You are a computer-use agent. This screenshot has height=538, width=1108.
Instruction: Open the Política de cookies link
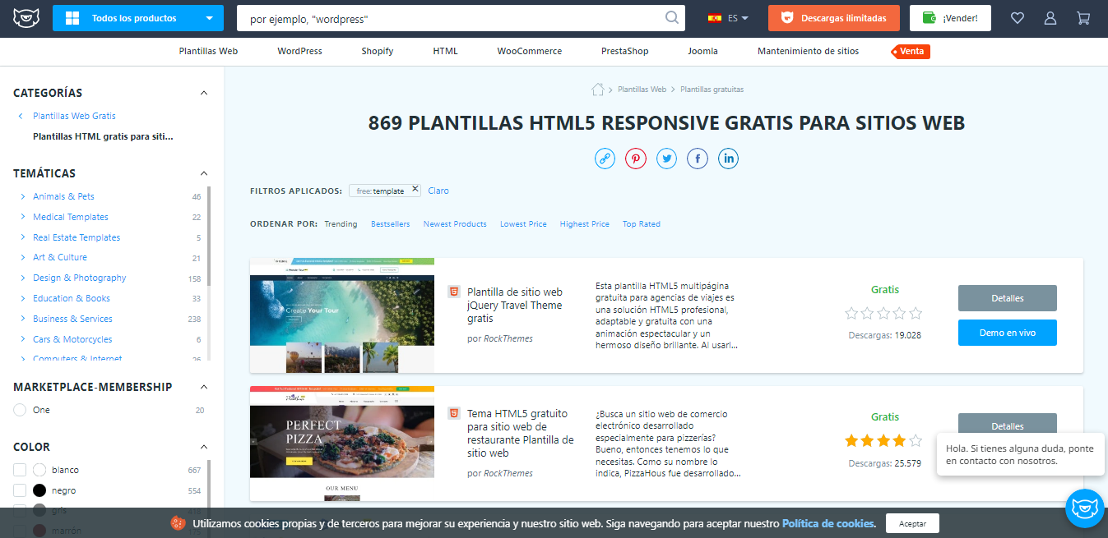click(x=828, y=523)
